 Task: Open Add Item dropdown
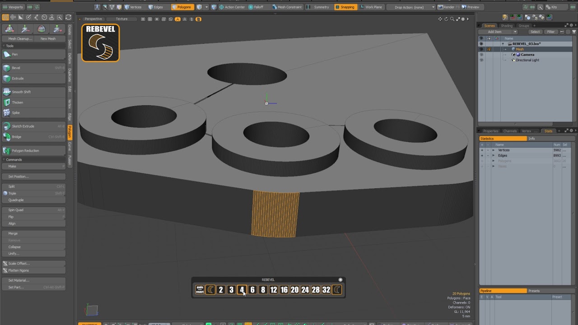pyautogui.click(x=499, y=32)
